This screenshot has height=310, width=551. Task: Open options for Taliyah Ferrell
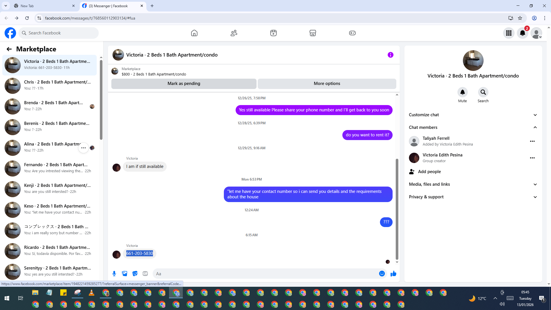(x=532, y=141)
